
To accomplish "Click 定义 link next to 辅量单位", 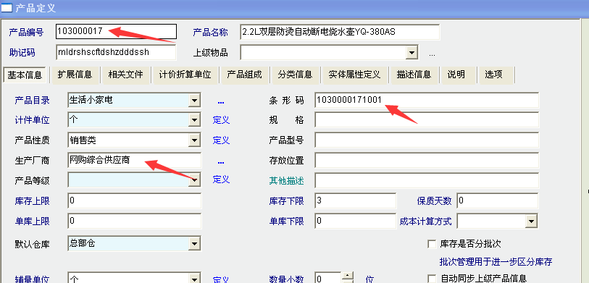I will pyautogui.click(x=221, y=279).
